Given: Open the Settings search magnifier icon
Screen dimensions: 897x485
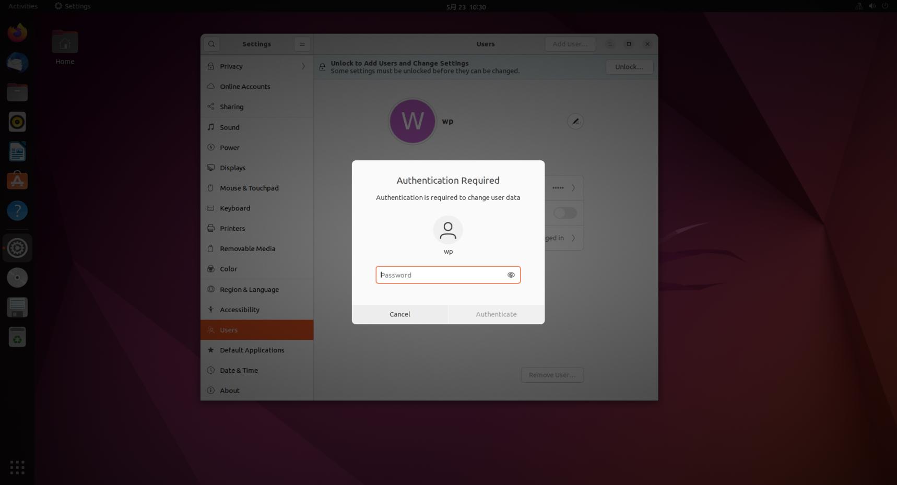Looking at the screenshot, I should tap(211, 44).
